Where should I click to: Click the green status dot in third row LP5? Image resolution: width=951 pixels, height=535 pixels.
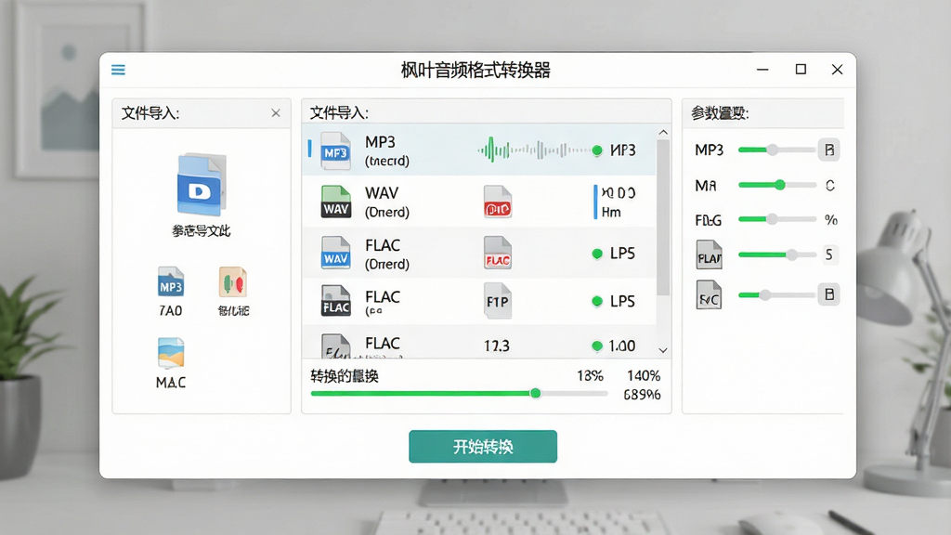(x=597, y=254)
